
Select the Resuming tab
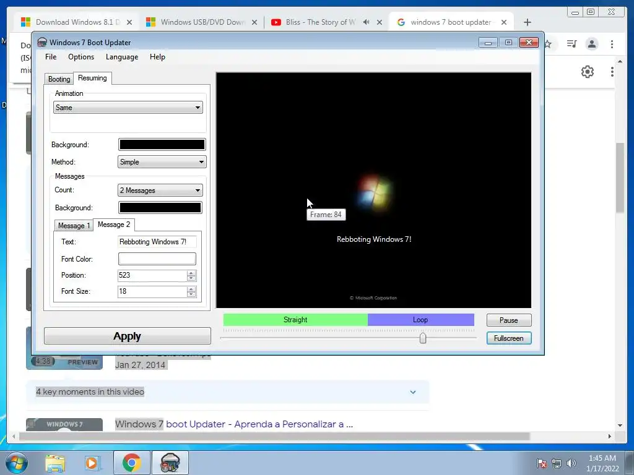[93, 78]
